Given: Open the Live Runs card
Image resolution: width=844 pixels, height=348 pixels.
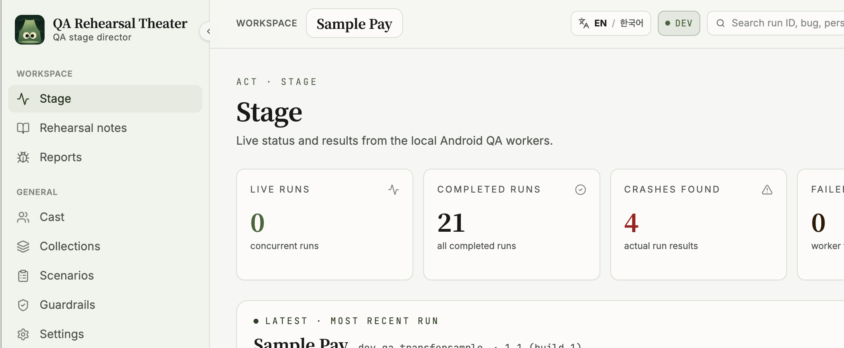Looking at the screenshot, I should pyautogui.click(x=325, y=224).
